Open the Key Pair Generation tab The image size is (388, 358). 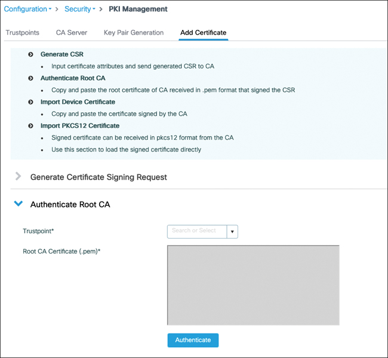click(134, 33)
